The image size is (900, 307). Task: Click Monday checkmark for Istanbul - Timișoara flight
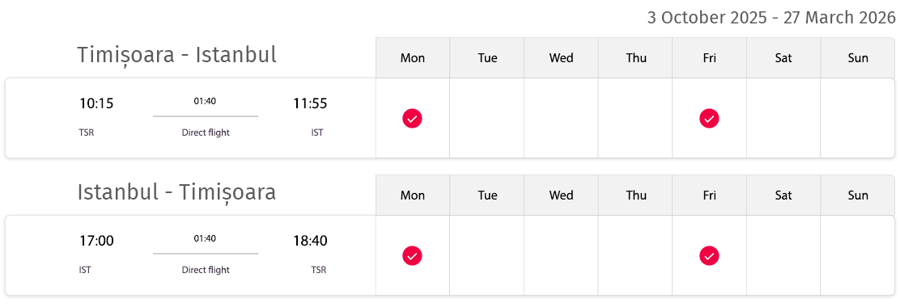pos(412,256)
